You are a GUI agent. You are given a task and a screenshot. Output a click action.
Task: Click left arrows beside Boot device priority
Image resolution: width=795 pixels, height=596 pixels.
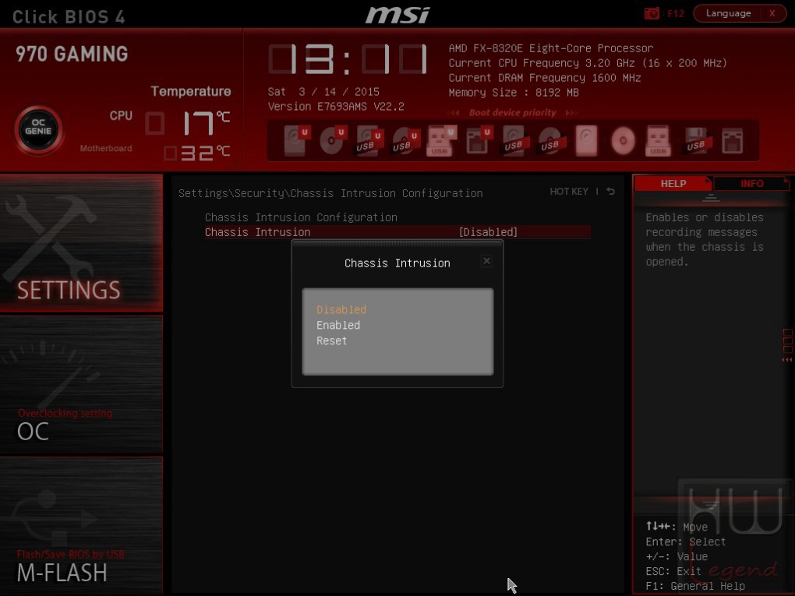tap(455, 112)
